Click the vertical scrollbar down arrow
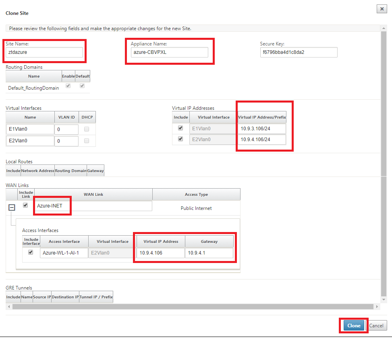This screenshot has height=339, width=392. coord(384,299)
